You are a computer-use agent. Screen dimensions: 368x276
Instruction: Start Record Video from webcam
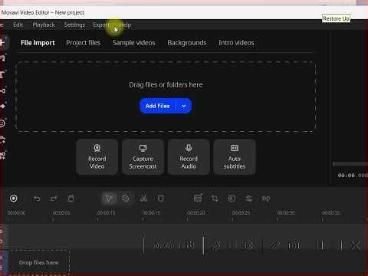97,157
